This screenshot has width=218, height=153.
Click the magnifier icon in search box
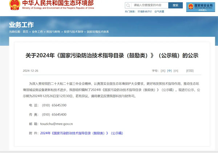click(129, 5)
